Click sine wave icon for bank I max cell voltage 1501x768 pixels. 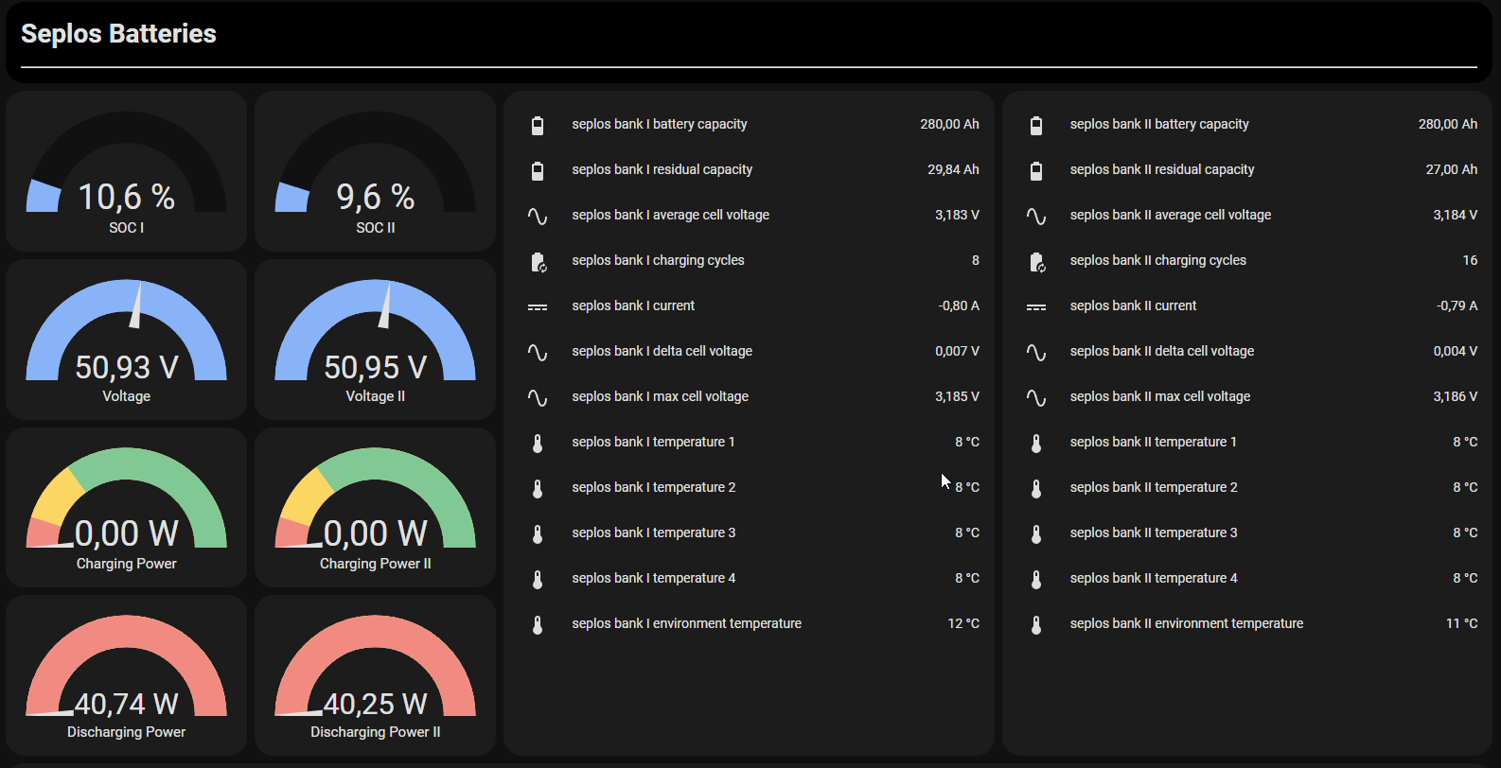[538, 397]
